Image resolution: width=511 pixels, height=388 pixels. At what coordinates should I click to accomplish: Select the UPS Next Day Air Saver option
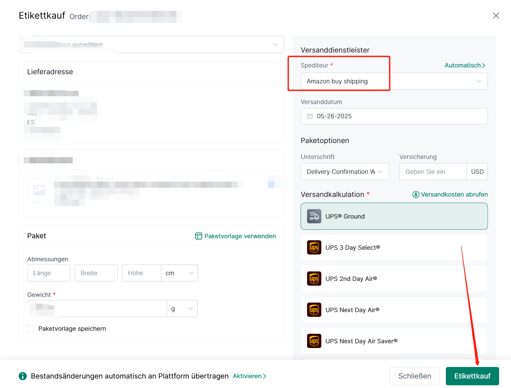(394, 341)
